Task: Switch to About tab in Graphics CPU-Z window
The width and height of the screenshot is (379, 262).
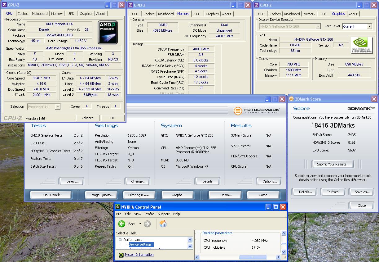Action: [x=353, y=14]
